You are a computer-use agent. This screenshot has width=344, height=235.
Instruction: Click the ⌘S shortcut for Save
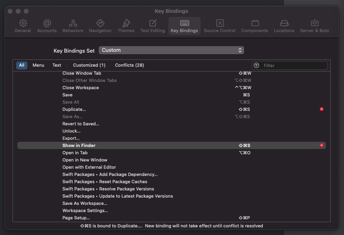pos(247,95)
